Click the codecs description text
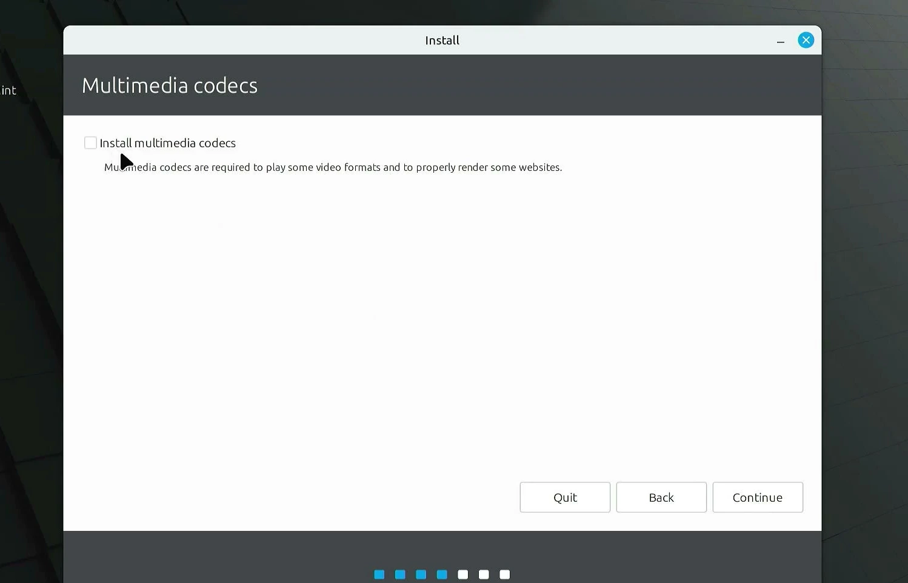The image size is (908, 583). pos(333,167)
